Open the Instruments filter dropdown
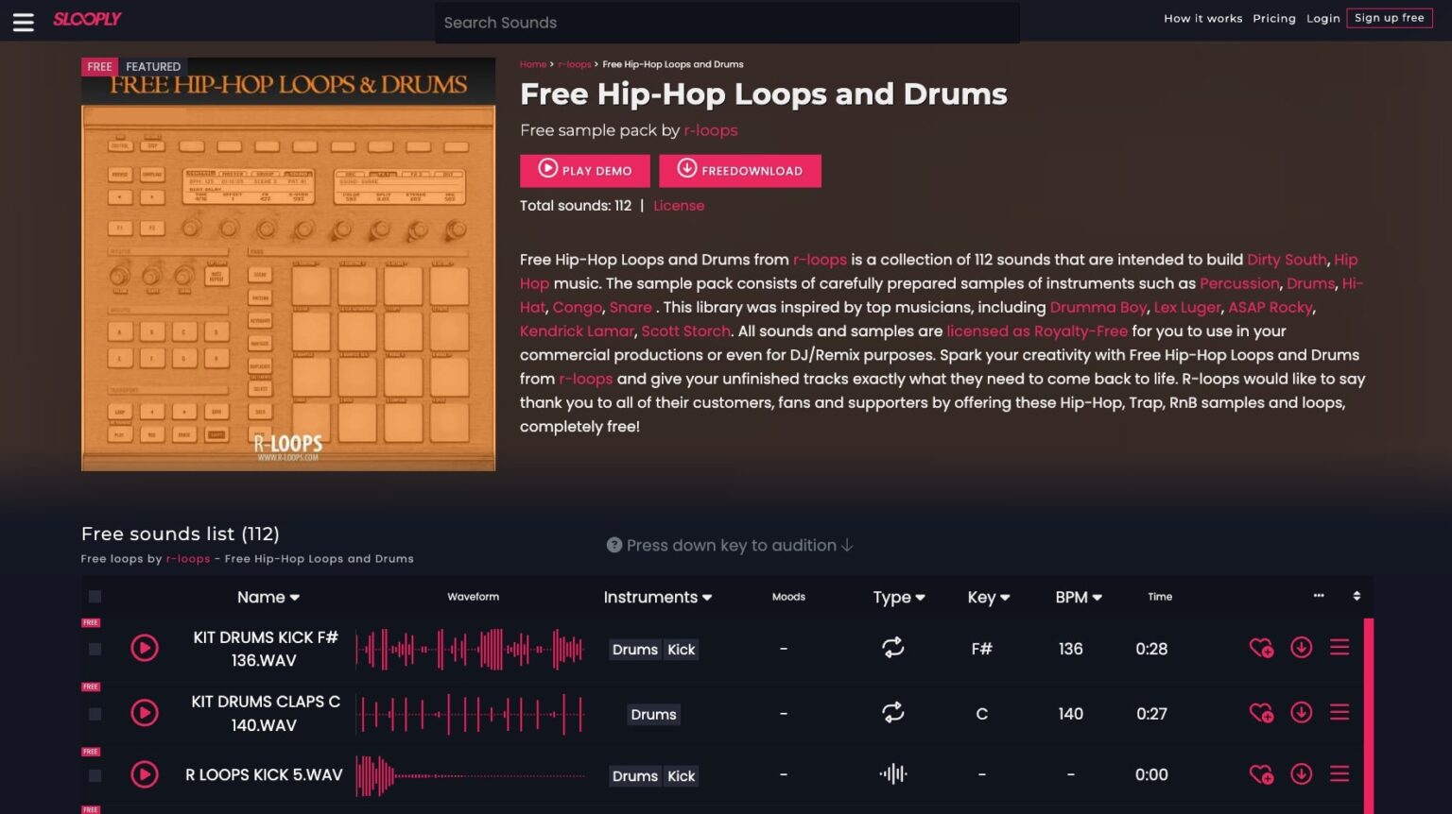 click(657, 597)
